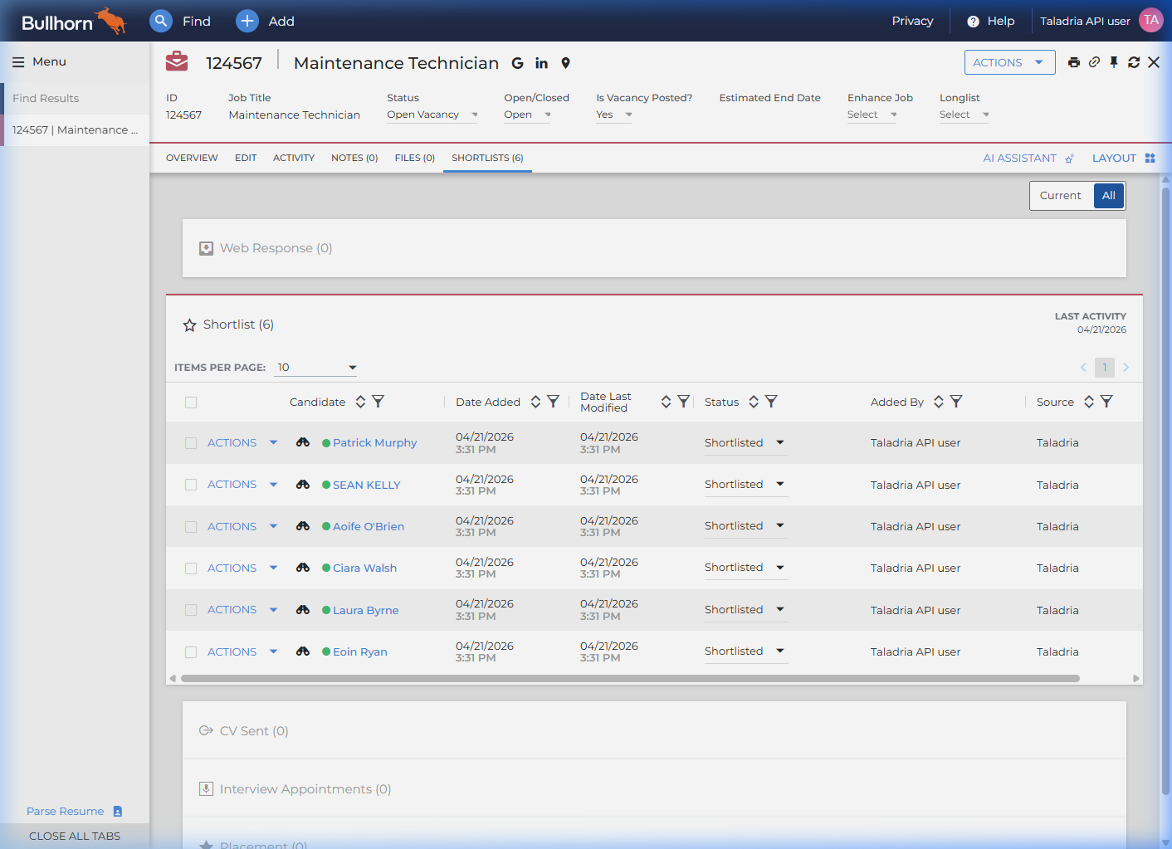Pin the job record with the pin icon

[1114, 61]
